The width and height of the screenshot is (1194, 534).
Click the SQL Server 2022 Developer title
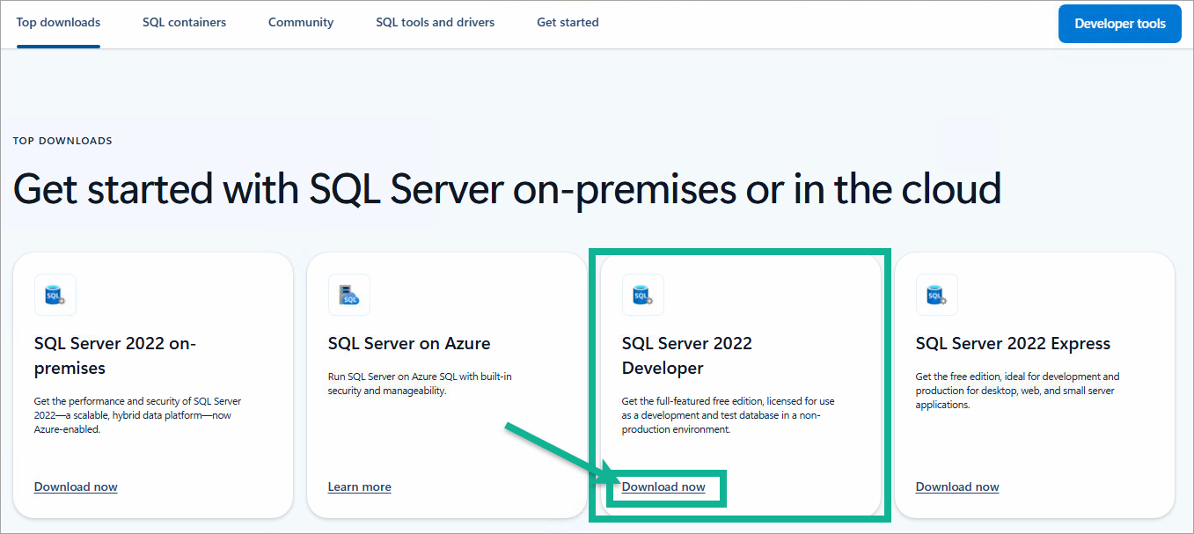(x=687, y=355)
